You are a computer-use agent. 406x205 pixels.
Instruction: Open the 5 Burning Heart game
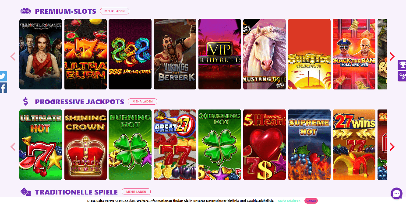click(x=265, y=145)
